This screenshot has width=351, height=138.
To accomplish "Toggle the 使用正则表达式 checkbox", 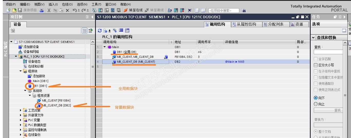I will point(316,90).
